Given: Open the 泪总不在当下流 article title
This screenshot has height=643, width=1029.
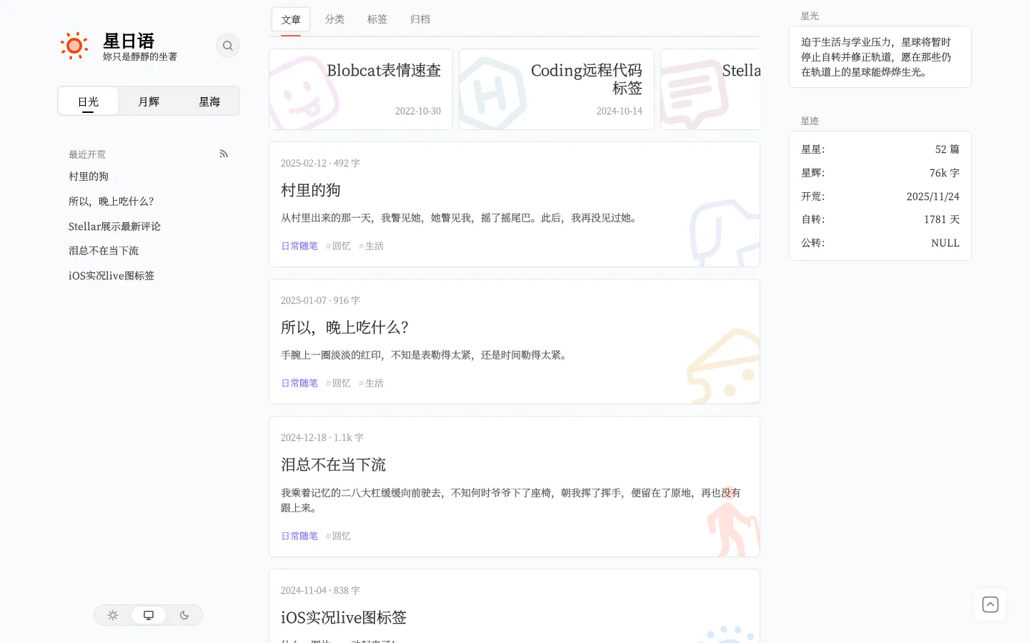Looking at the screenshot, I should 333,464.
